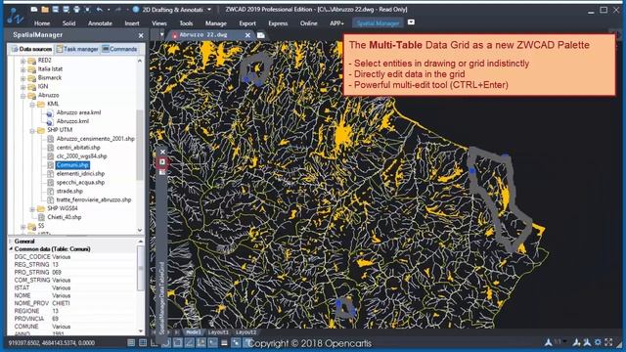Collapse the SHP UTM folder node
Screen dimensions: 626x352
click(x=32, y=130)
